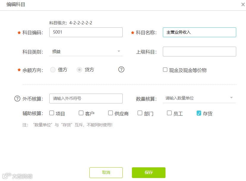Click the empty 上级科目 input field
Viewport: 246px width, 181px height.
pyautogui.click(x=199, y=51)
